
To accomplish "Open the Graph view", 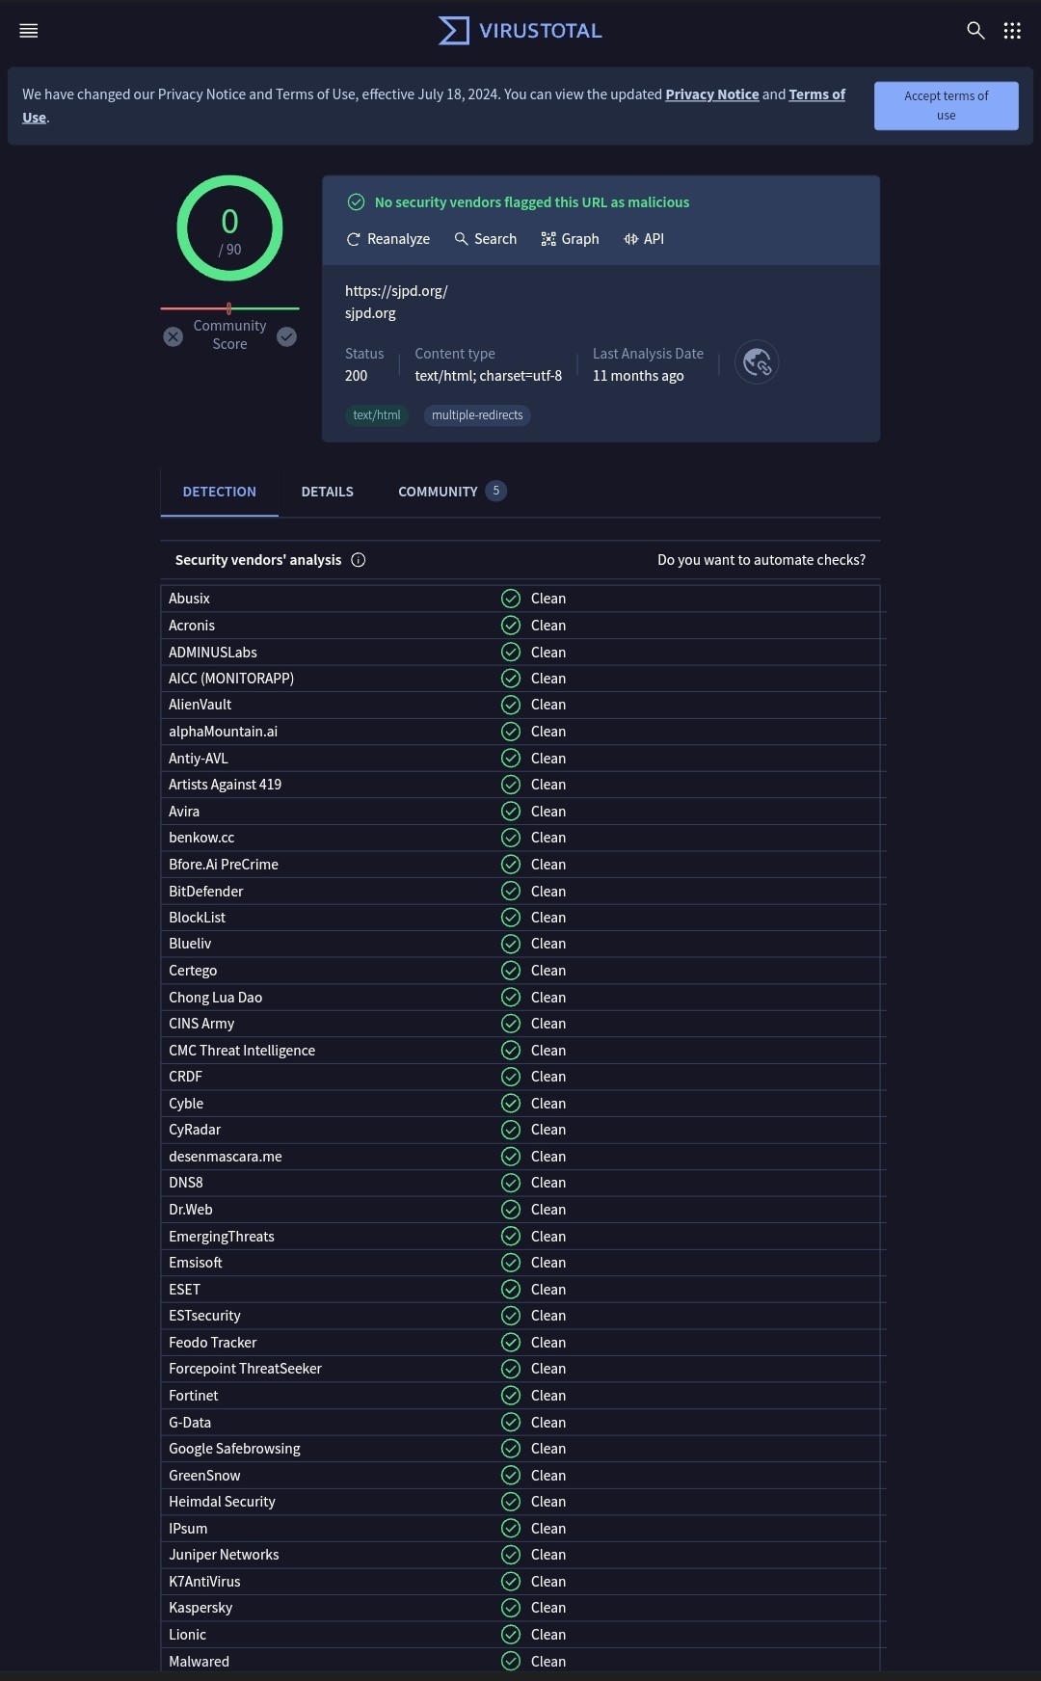I will (571, 239).
